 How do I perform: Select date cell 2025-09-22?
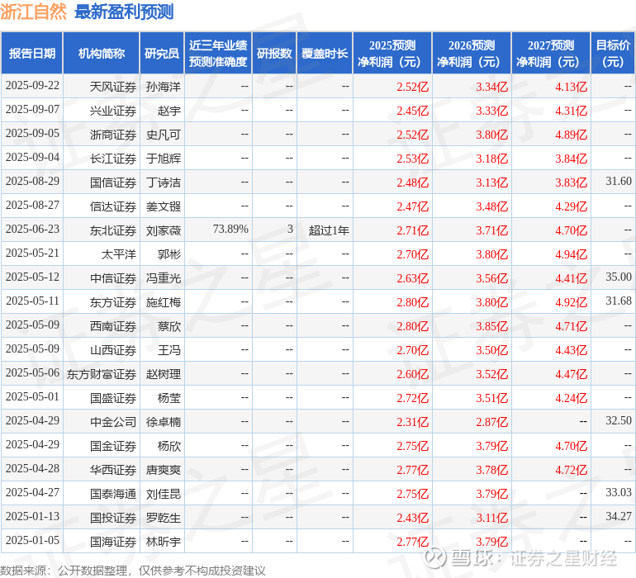[32, 86]
